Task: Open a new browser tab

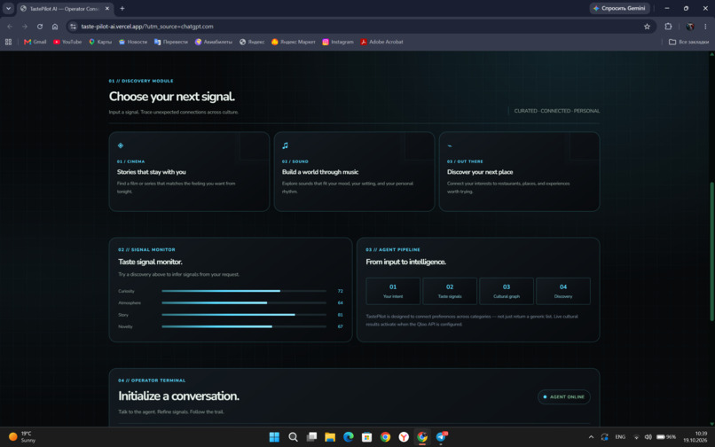Action: click(x=122, y=8)
